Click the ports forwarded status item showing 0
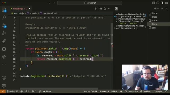The height and width of the screenshot is (95, 170). (34, 92)
